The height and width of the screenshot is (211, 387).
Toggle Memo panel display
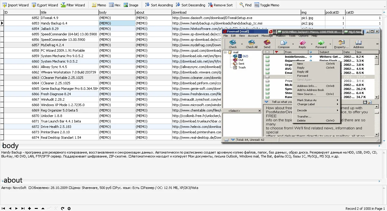(x=267, y=5)
